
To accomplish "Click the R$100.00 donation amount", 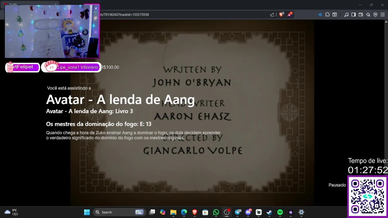I will 110,67.
